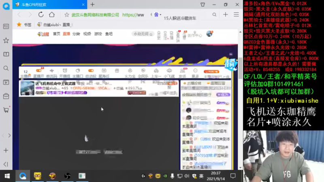Image resolution: width=324 pixels, height=182 pixels.
Task: Open the sidebar news feed icon
Action: [6, 26]
